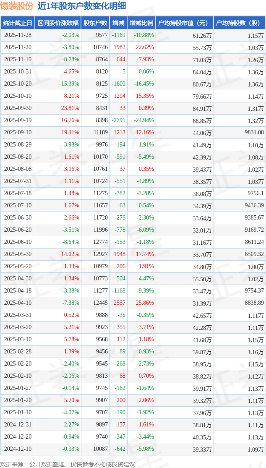Select the 户均持股市值（元） column header
Screen dimensions: 266x468
(185, 23)
